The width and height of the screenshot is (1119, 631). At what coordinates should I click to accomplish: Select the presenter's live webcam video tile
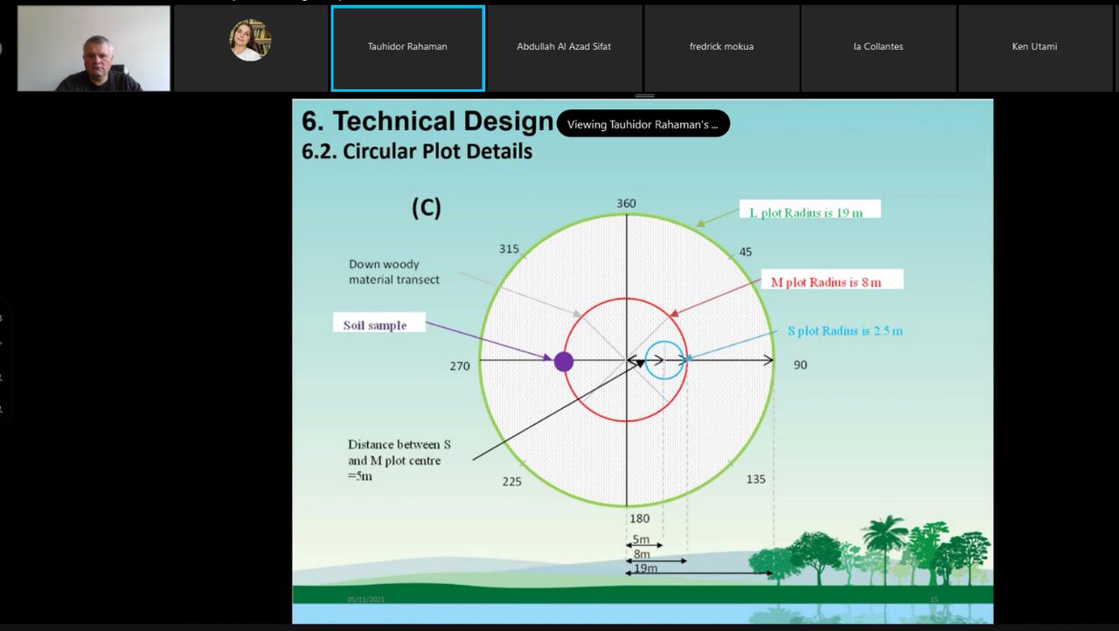pyautogui.click(x=94, y=49)
